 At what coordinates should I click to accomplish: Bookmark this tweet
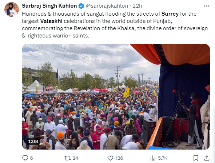(196, 158)
